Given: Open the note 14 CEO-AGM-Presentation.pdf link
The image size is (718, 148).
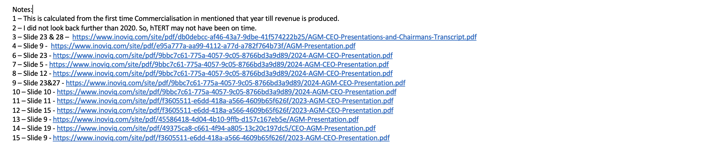Looking at the screenshot, I should (x=216, y=128).
